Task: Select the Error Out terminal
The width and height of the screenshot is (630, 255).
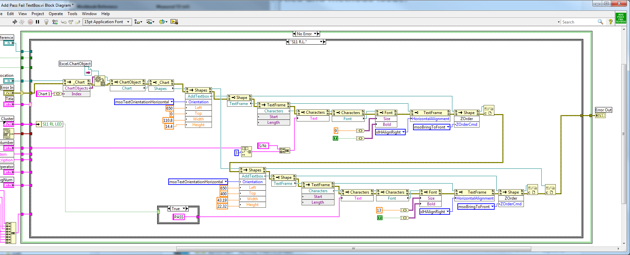Action: point(600,115)
